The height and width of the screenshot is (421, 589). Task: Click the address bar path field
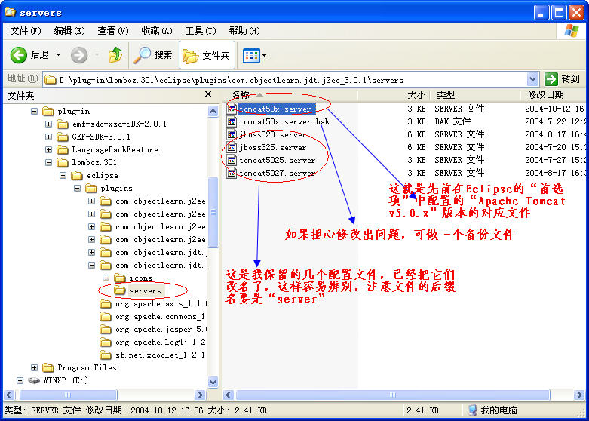pos(287,79)
